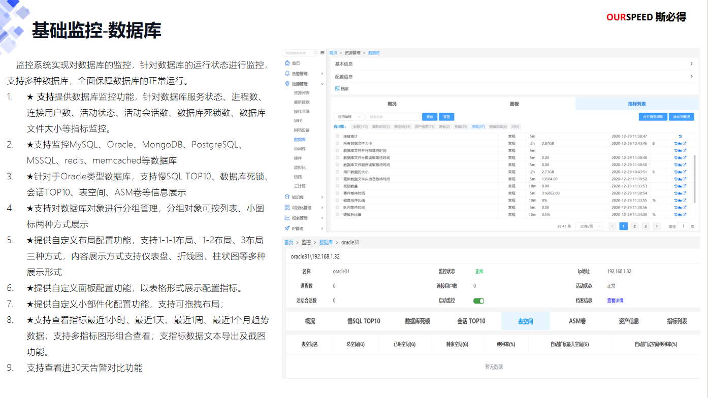This screenshot has width=708, height=398.
Task: Open the 应用指标 dropdown
Action: (x=348, y=117)
